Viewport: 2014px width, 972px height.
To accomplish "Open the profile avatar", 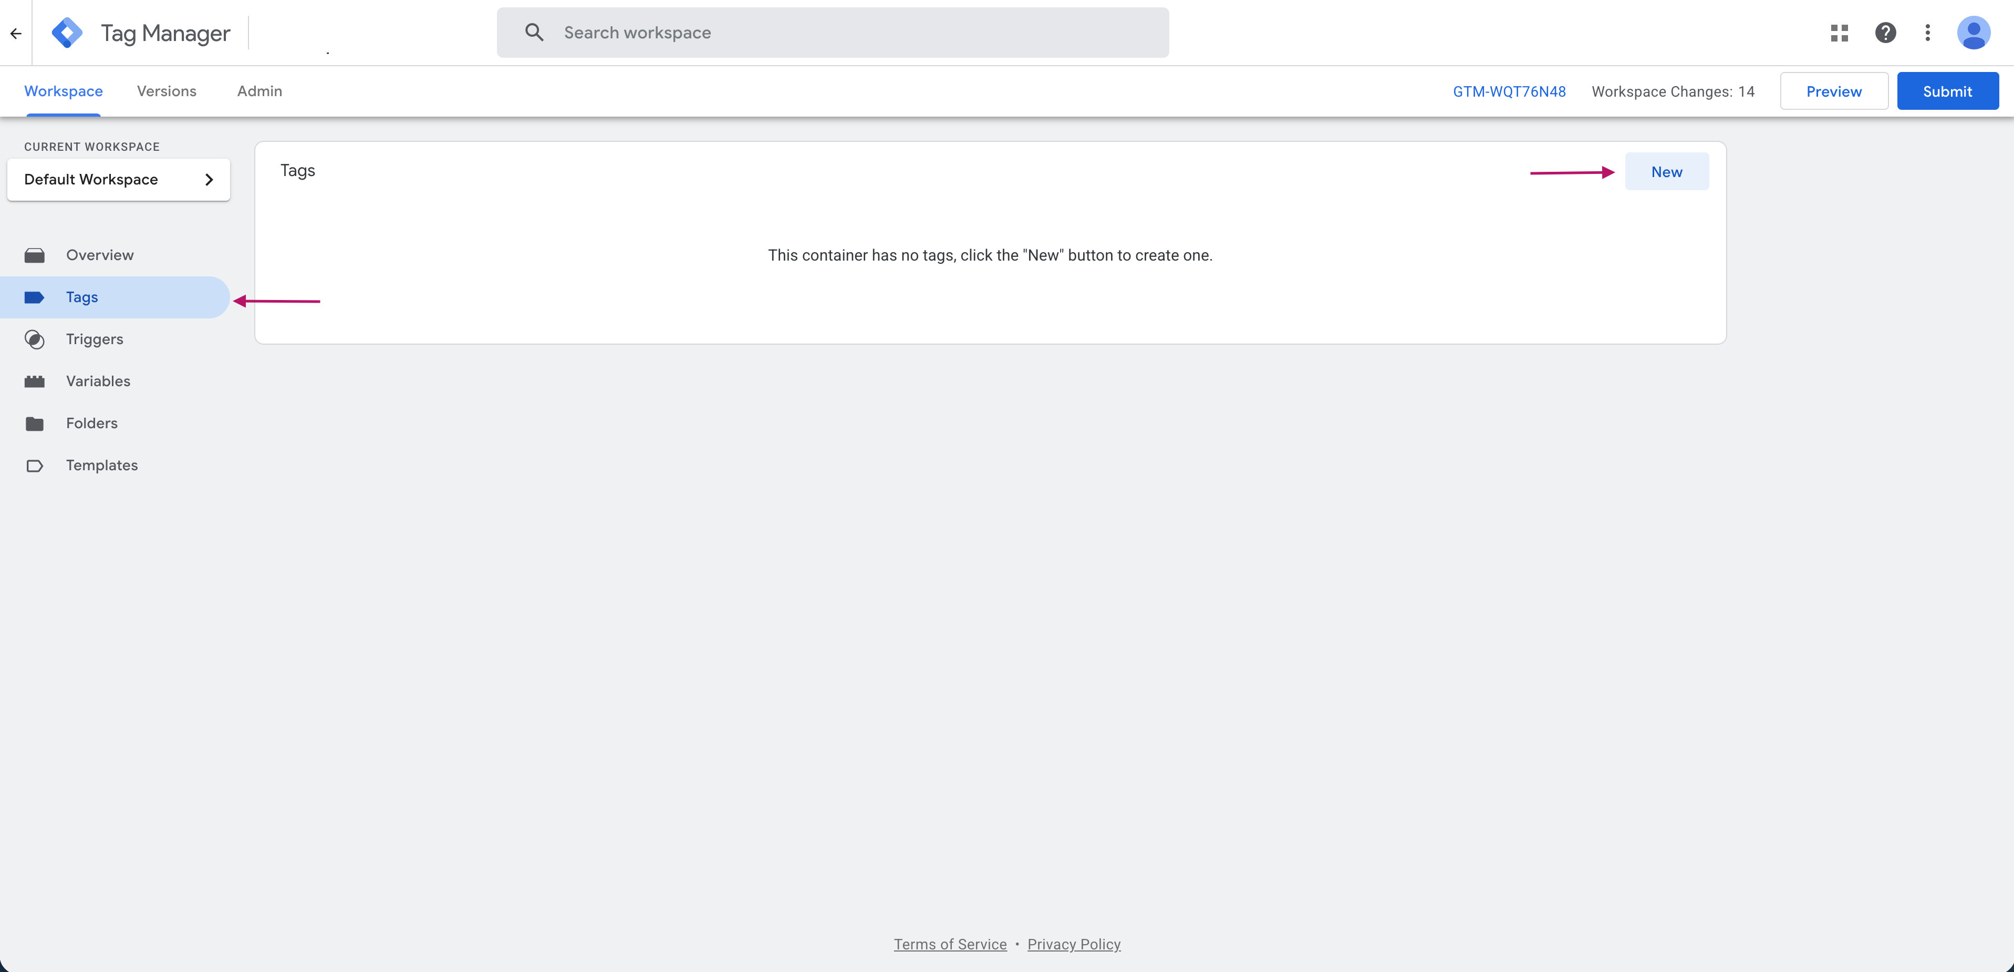I will (x=1974, y=33).
